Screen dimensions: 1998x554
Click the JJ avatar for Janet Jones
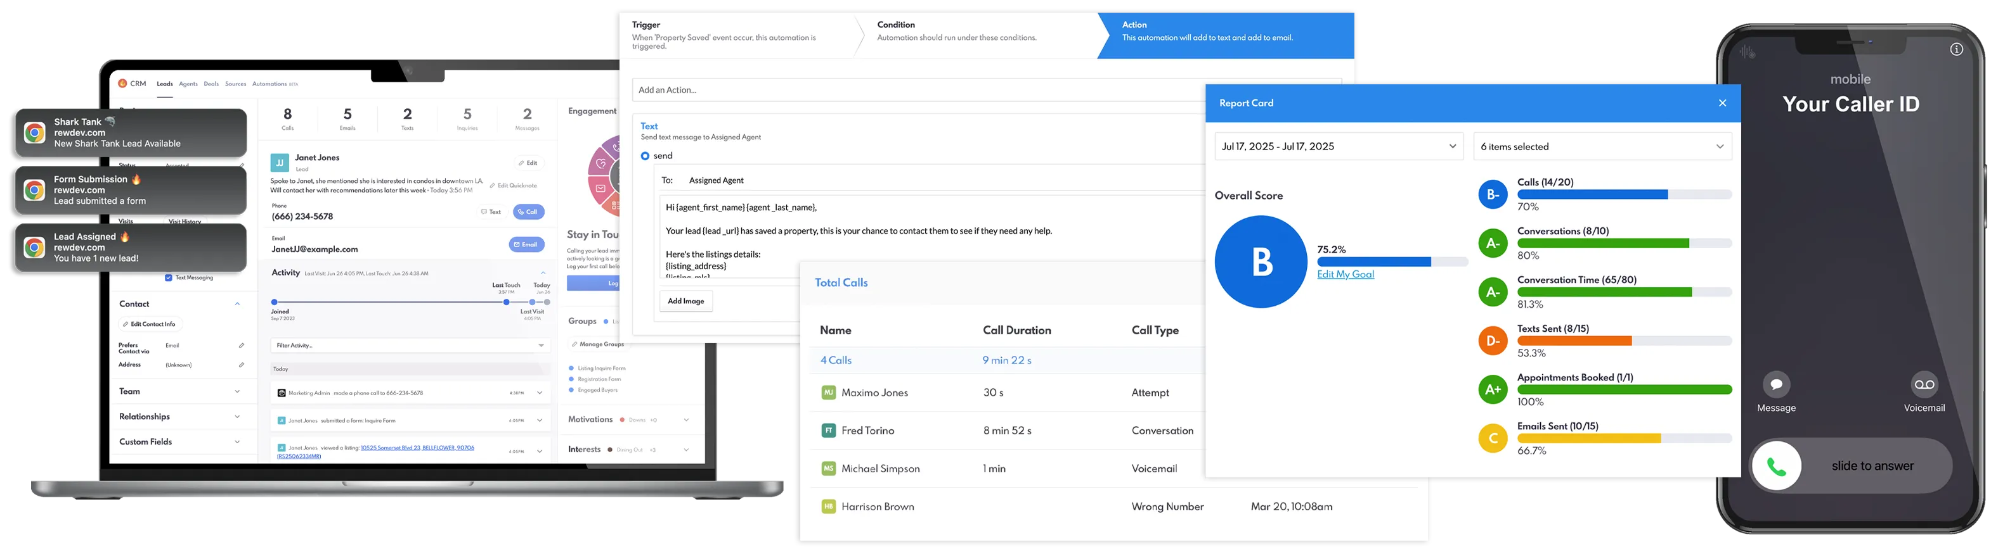tap(279, 163)
